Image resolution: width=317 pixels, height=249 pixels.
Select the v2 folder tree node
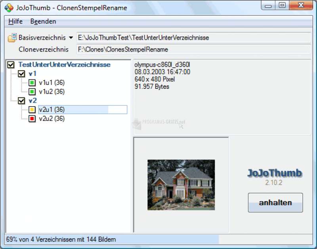[x=32, y=101]
